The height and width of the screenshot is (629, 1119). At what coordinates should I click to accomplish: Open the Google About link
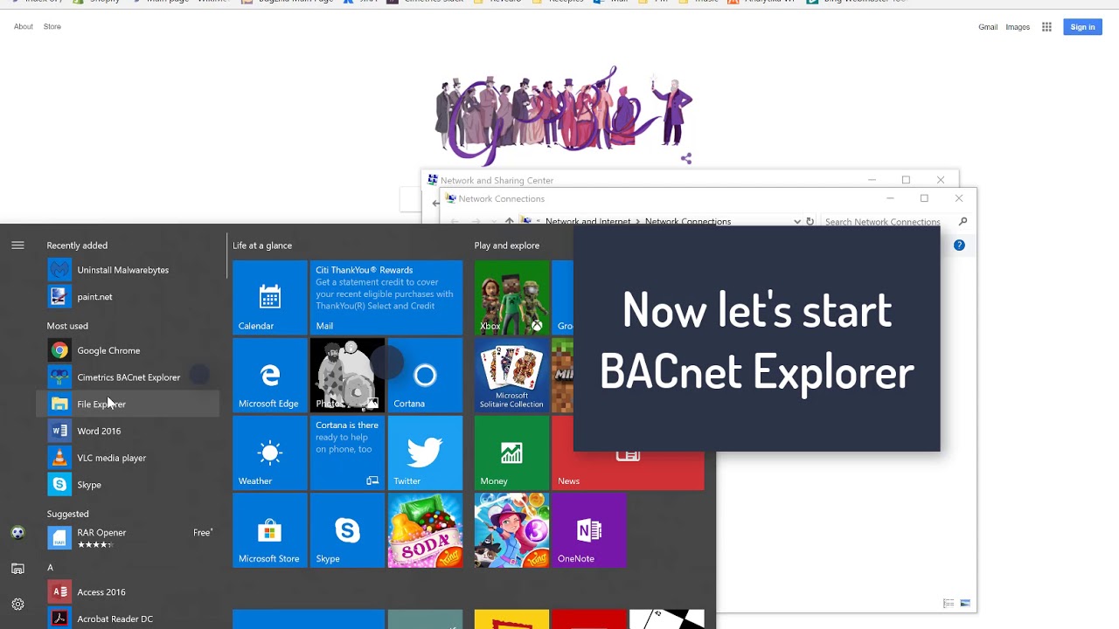point(24,27)
